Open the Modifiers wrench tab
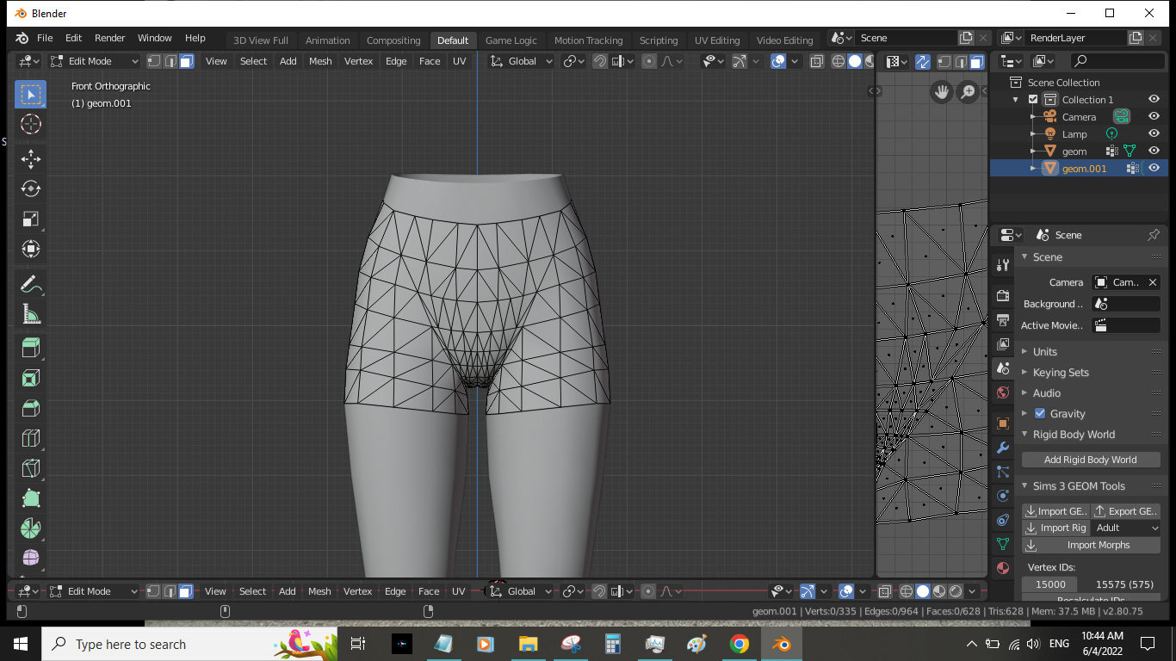The image size is (1176, 661). point(1002,448)
